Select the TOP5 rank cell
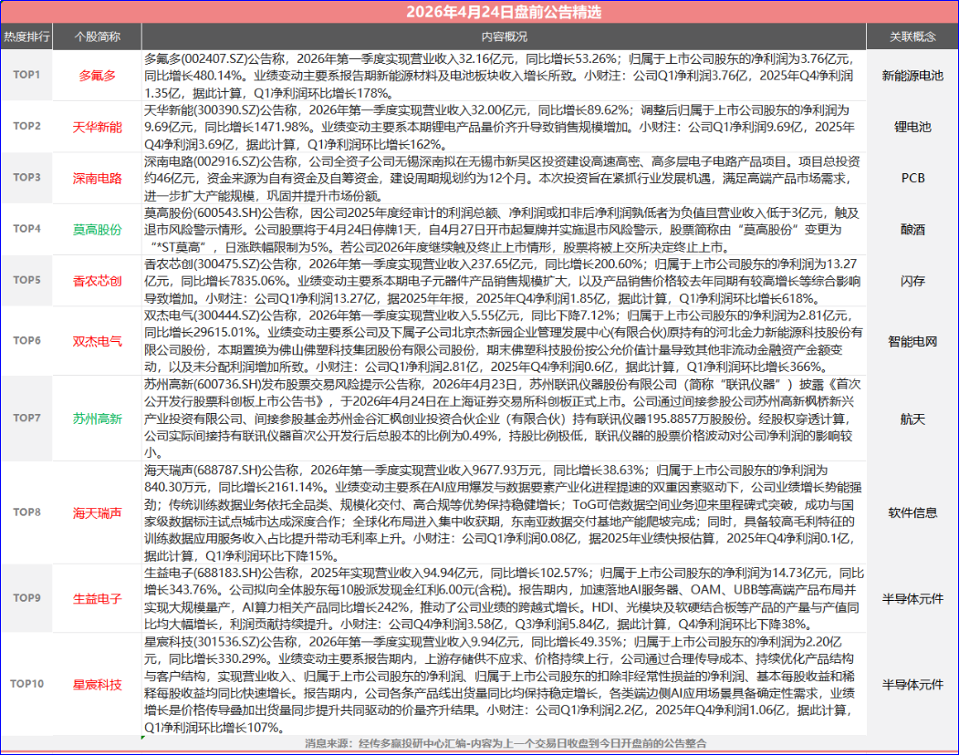This screenshot has width=959, height=755. point(26,280)
